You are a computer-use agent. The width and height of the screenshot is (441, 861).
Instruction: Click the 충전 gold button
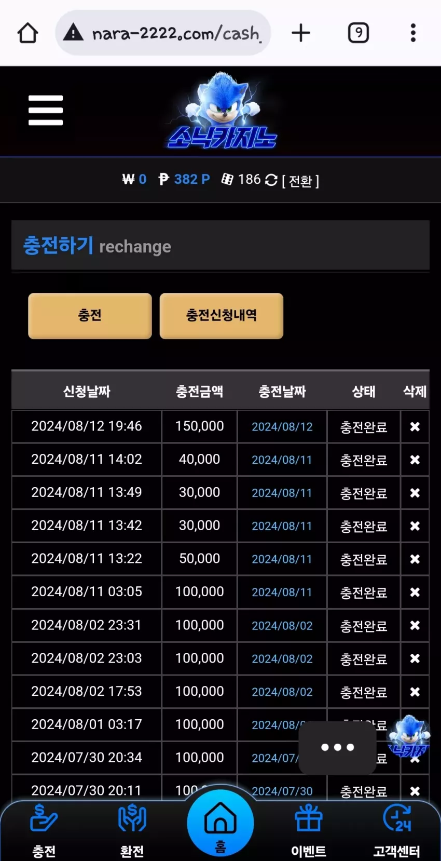coord(90,316)
